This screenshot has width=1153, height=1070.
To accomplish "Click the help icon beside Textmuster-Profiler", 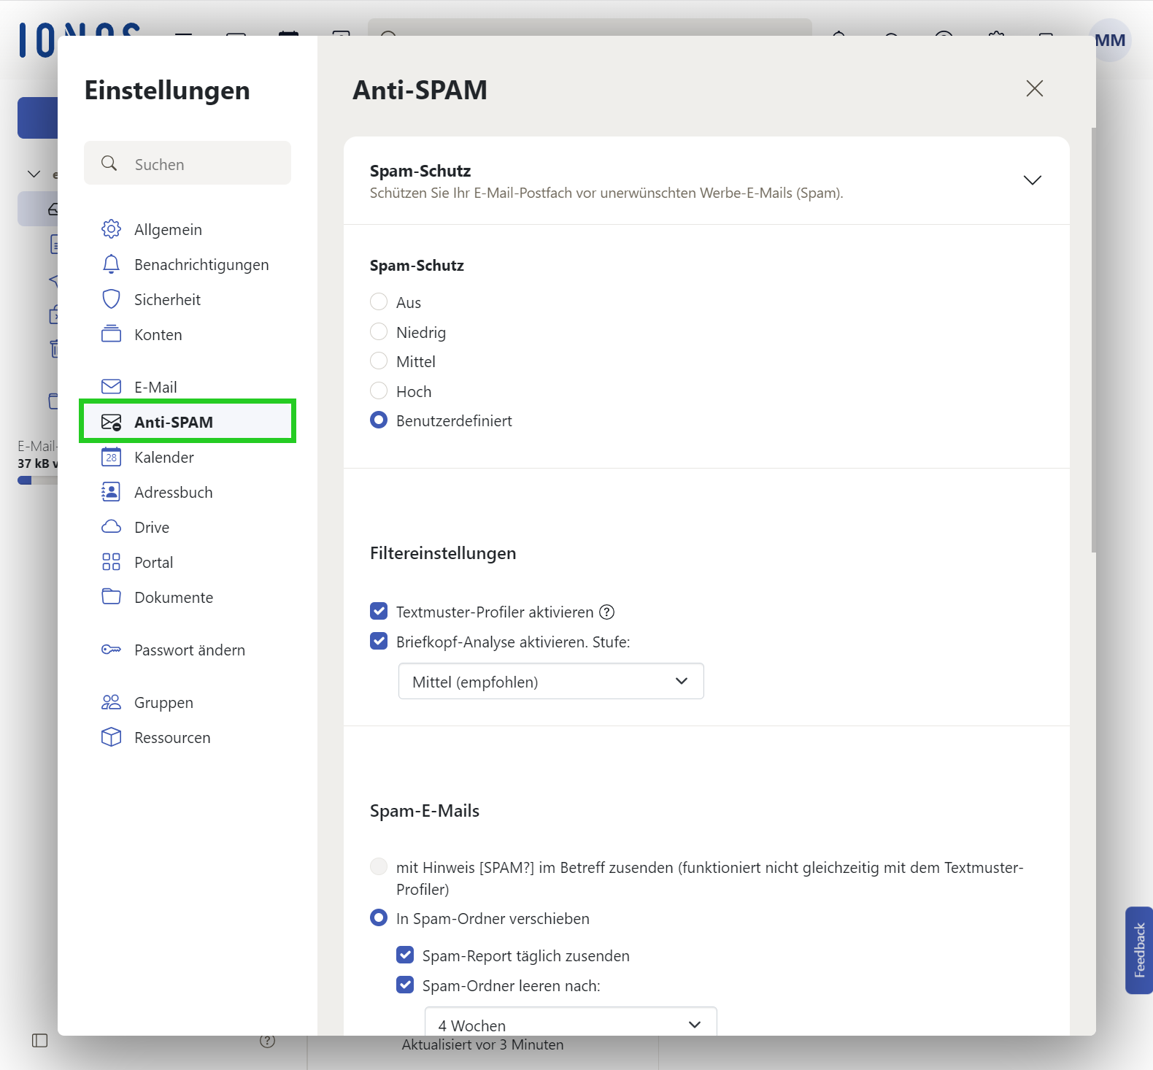I will click(x=606, y=612).
